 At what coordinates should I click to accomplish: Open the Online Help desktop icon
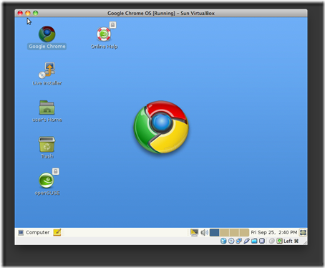click(x=104, y=34)
